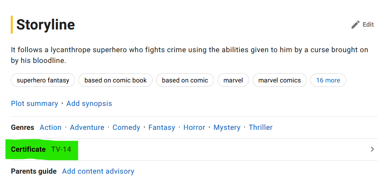Screen dimensions: 386x182
Task: Browse the Action genre
Action: point(51,127)
